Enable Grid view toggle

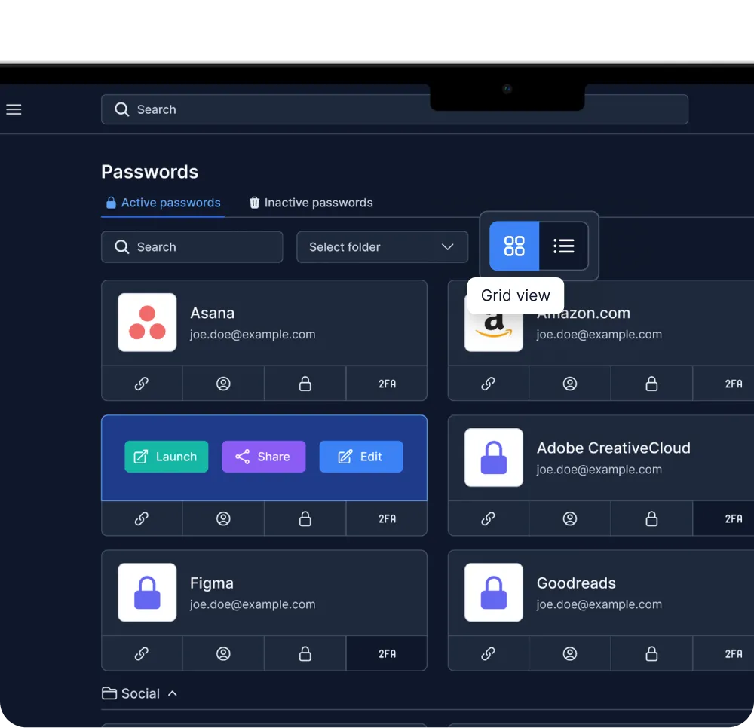514,246
